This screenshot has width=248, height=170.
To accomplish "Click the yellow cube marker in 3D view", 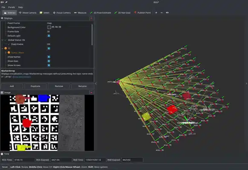I will click(x=146, y=117).
